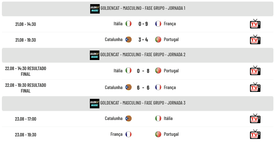Open live TV for Catalunha vs Portugal 21.08 match

[255, 39]
